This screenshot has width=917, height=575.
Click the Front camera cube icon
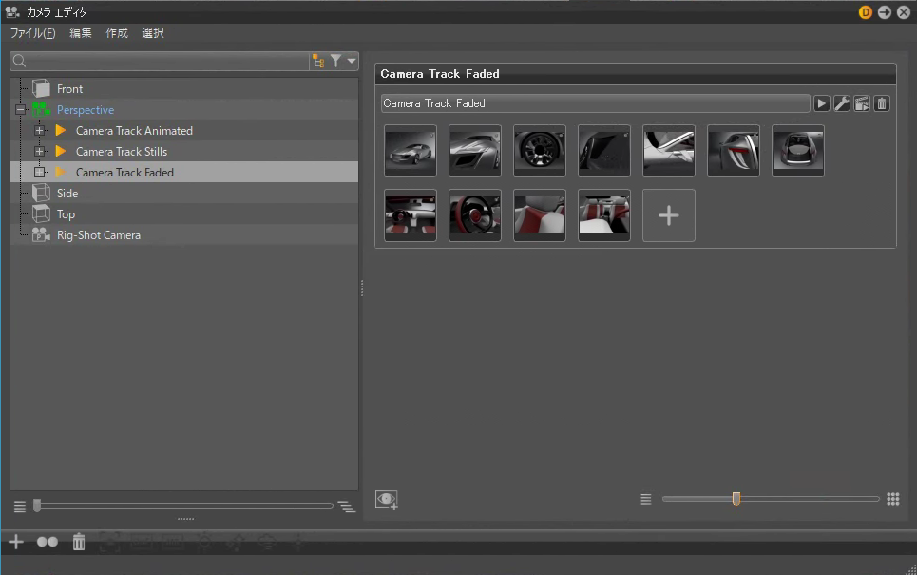pyautogui.click(x=41, y=89)
